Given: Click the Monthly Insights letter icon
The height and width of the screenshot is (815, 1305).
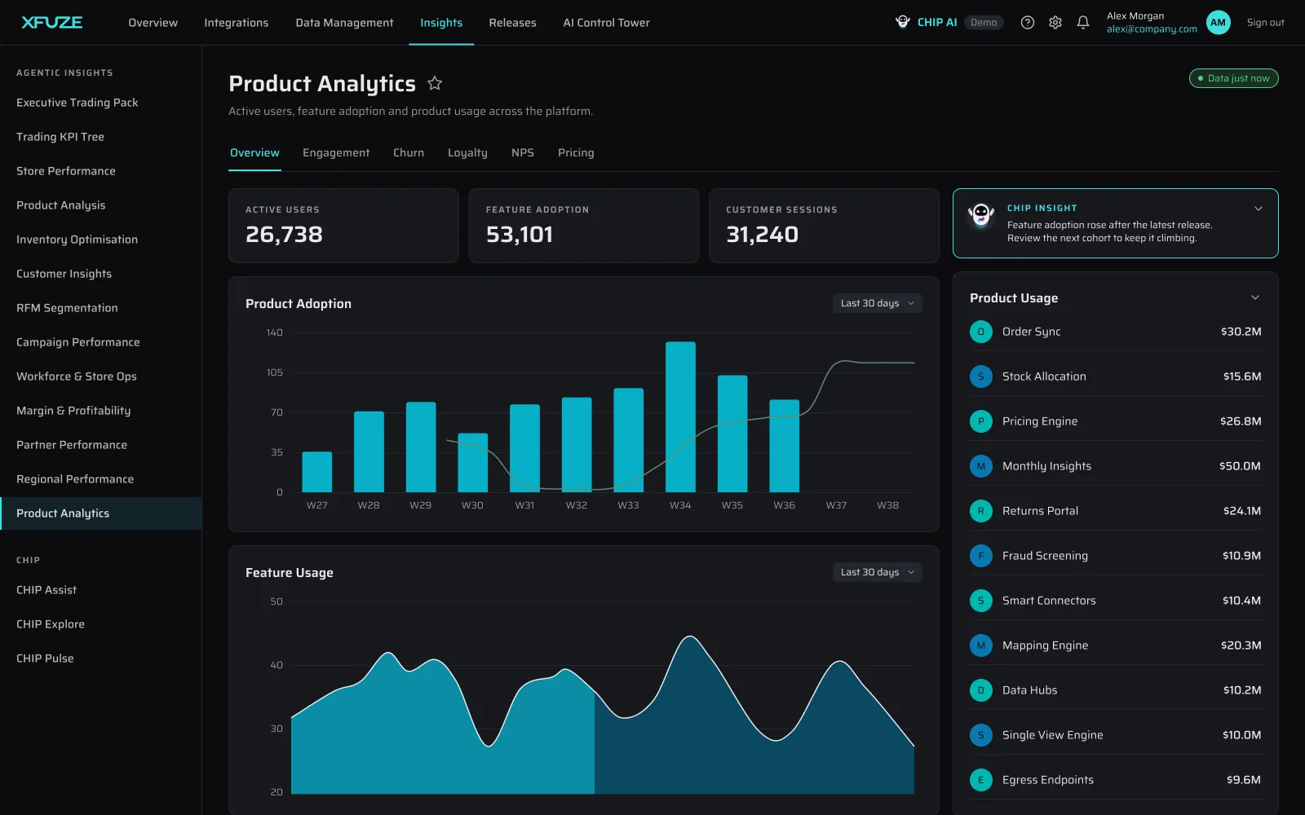Looking at the screenshot, I should click(x=980, y=466).
